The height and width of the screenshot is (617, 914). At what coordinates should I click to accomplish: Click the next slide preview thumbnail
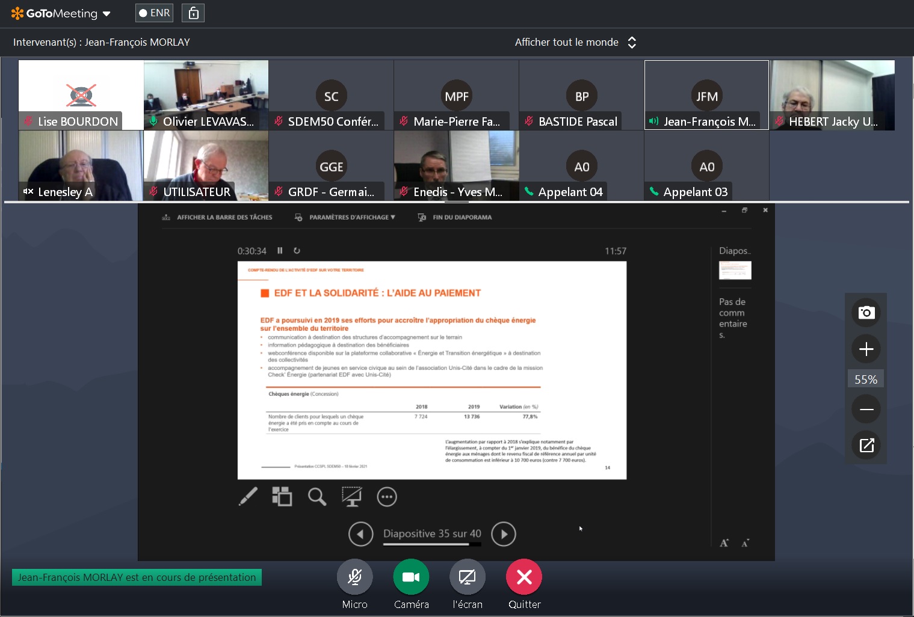pos(735,270)
